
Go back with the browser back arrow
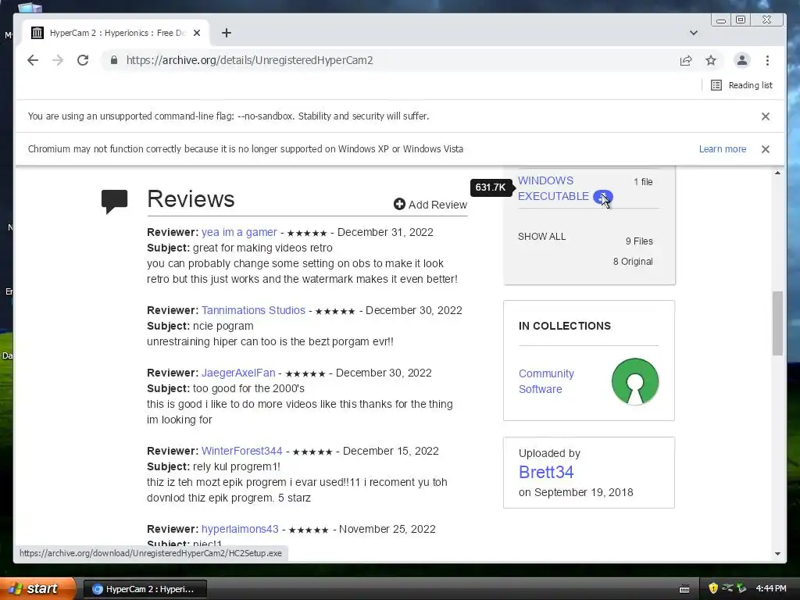pos(33,60)
